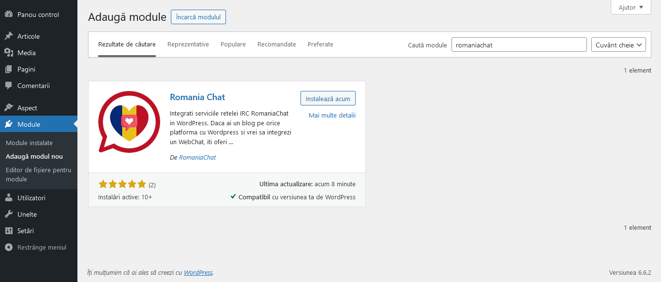Click the Versiunea 6.6.2 footer text

(x=630, y=272)
